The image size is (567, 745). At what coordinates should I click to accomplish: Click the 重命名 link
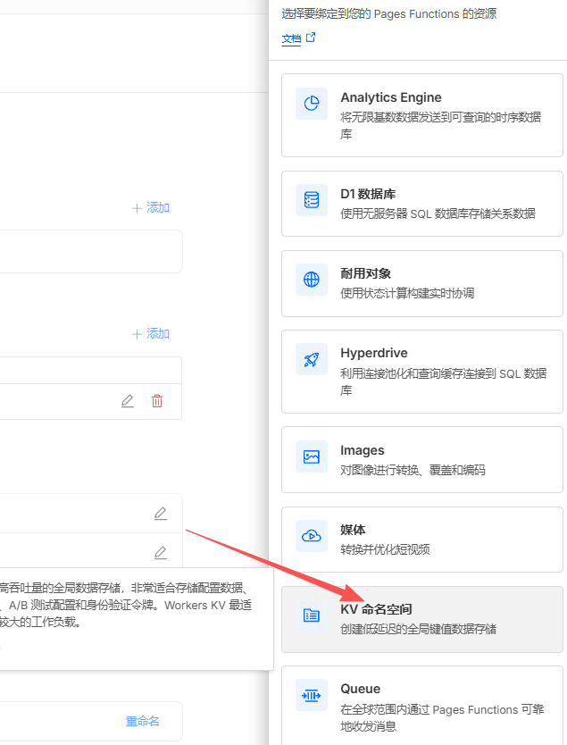[x=143, y=721]
